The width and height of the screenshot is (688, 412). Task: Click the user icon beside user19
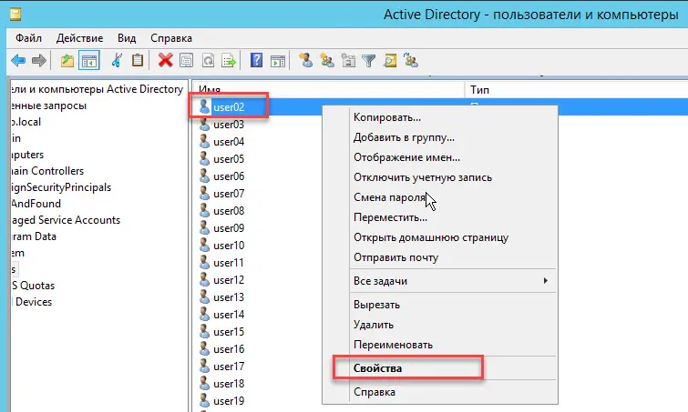pyautogui.click(x=204, y=400)
